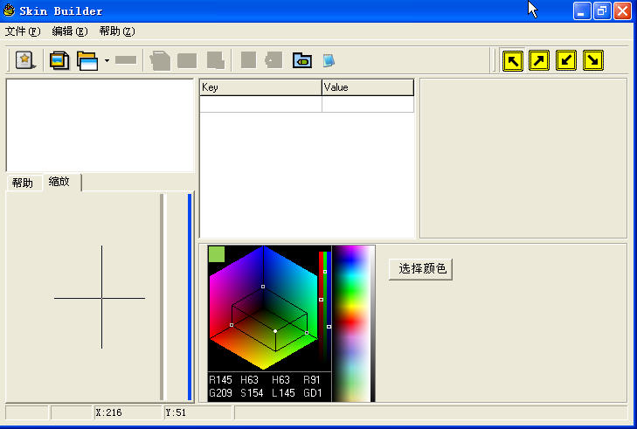
Task: Click the L145 lightness value text
Action: (283, 393)
